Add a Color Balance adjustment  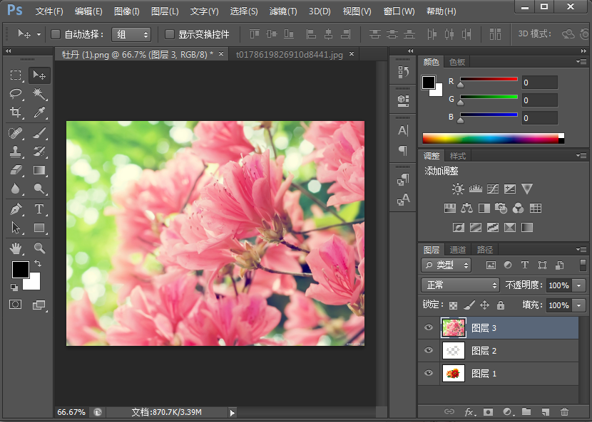coord(466,208)
